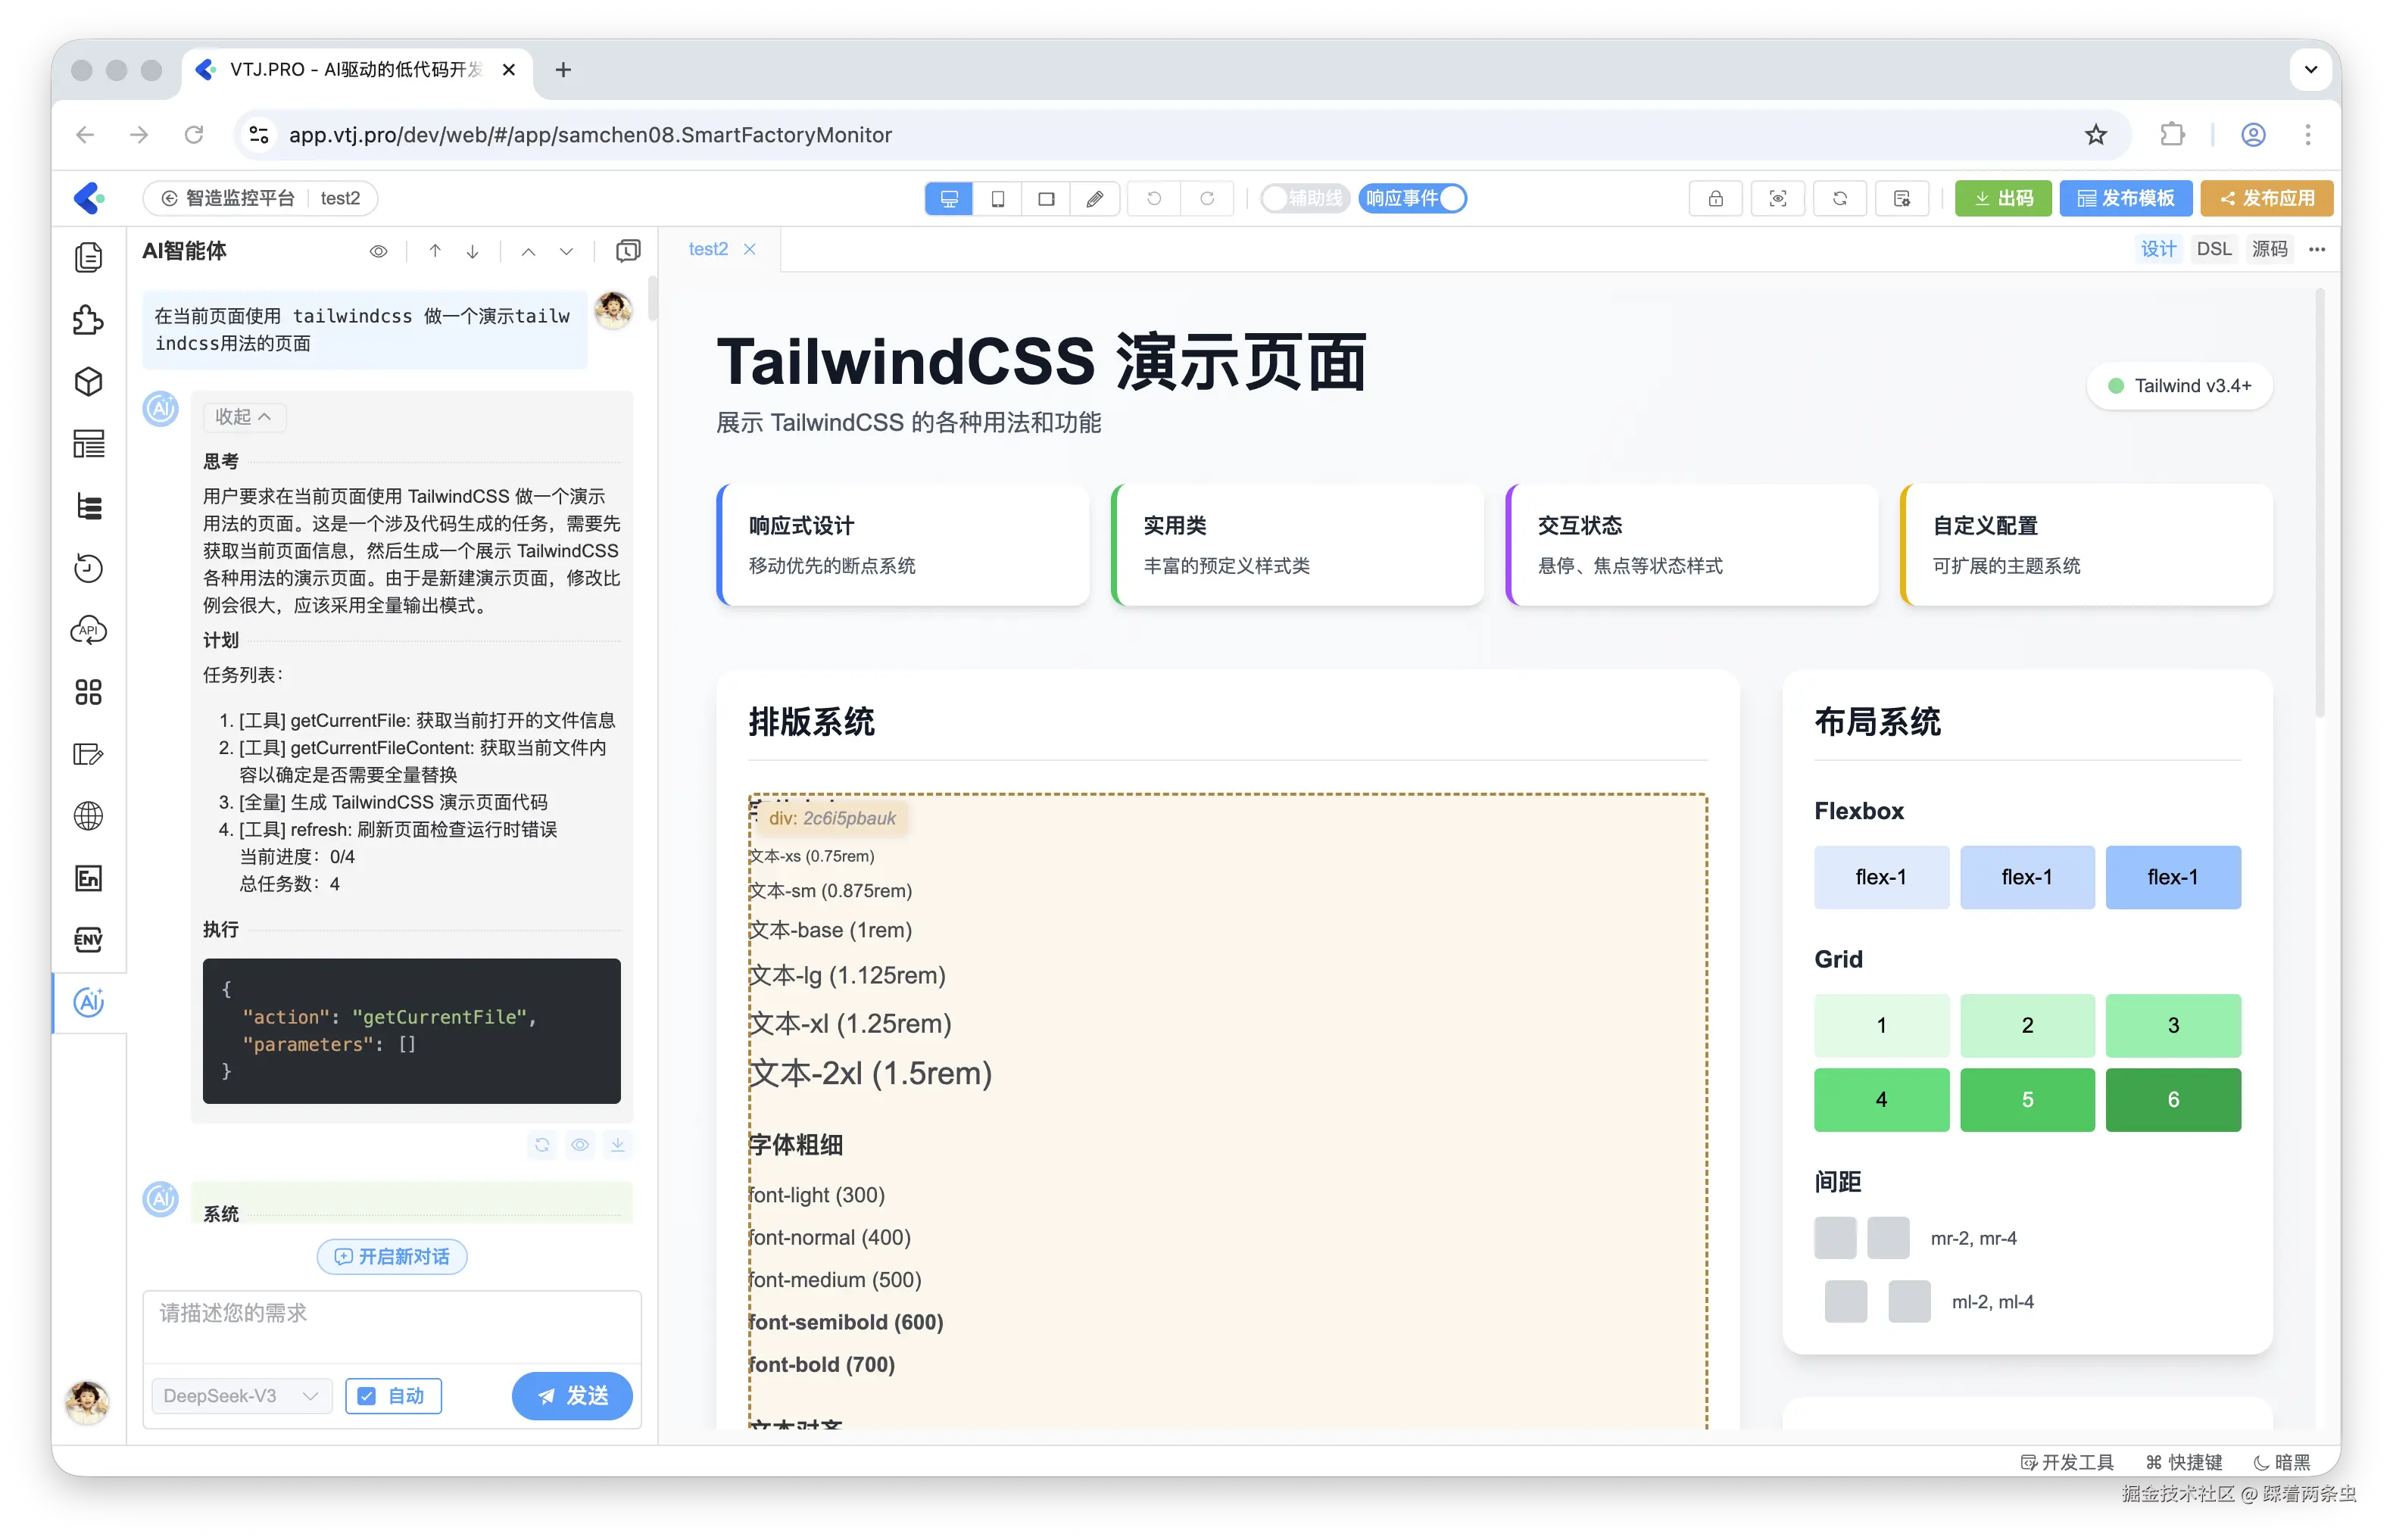
Task: Uncheck the 自动 checkbox
Action: point(367,1396)
